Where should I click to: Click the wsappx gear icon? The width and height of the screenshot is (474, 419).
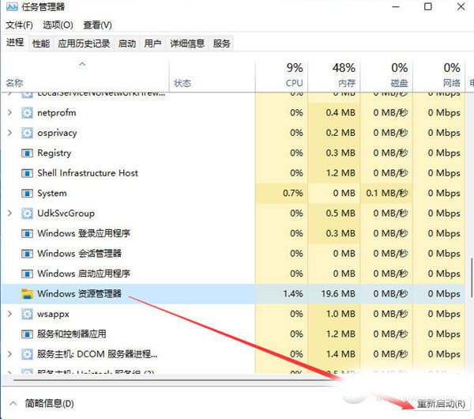pyautogui.click(x=27, y=314)
